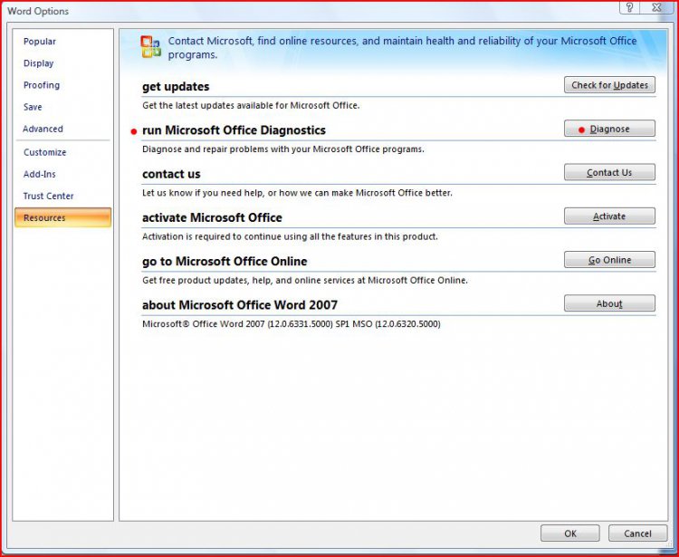The width and height of the screenshot is (679, 557).
Task: Click 'Get the latest updates available' description
Action: coord(251,105)
